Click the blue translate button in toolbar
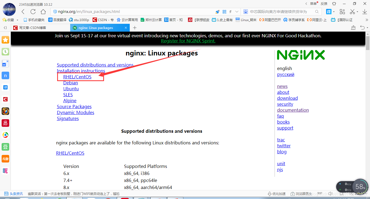This screenshot has width=370, height=199. coord(329,12)
